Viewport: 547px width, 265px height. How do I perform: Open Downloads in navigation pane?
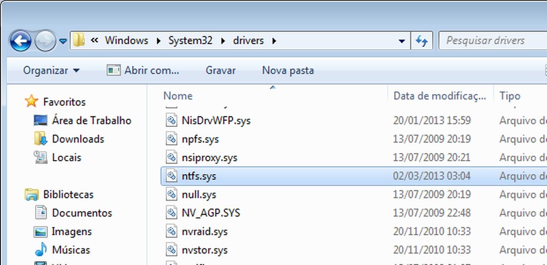pyautogui.click(x=78, y=139)
